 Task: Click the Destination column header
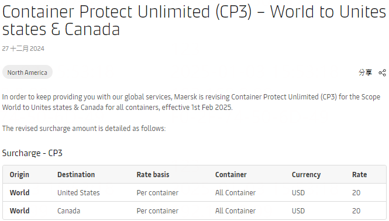pyautogui.click(x=76, y=175)
